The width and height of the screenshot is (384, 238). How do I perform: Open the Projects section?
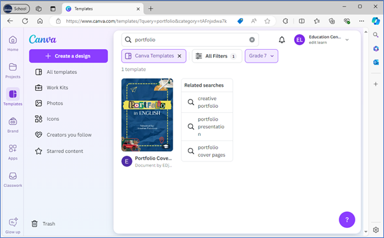(x=13, y=71)
